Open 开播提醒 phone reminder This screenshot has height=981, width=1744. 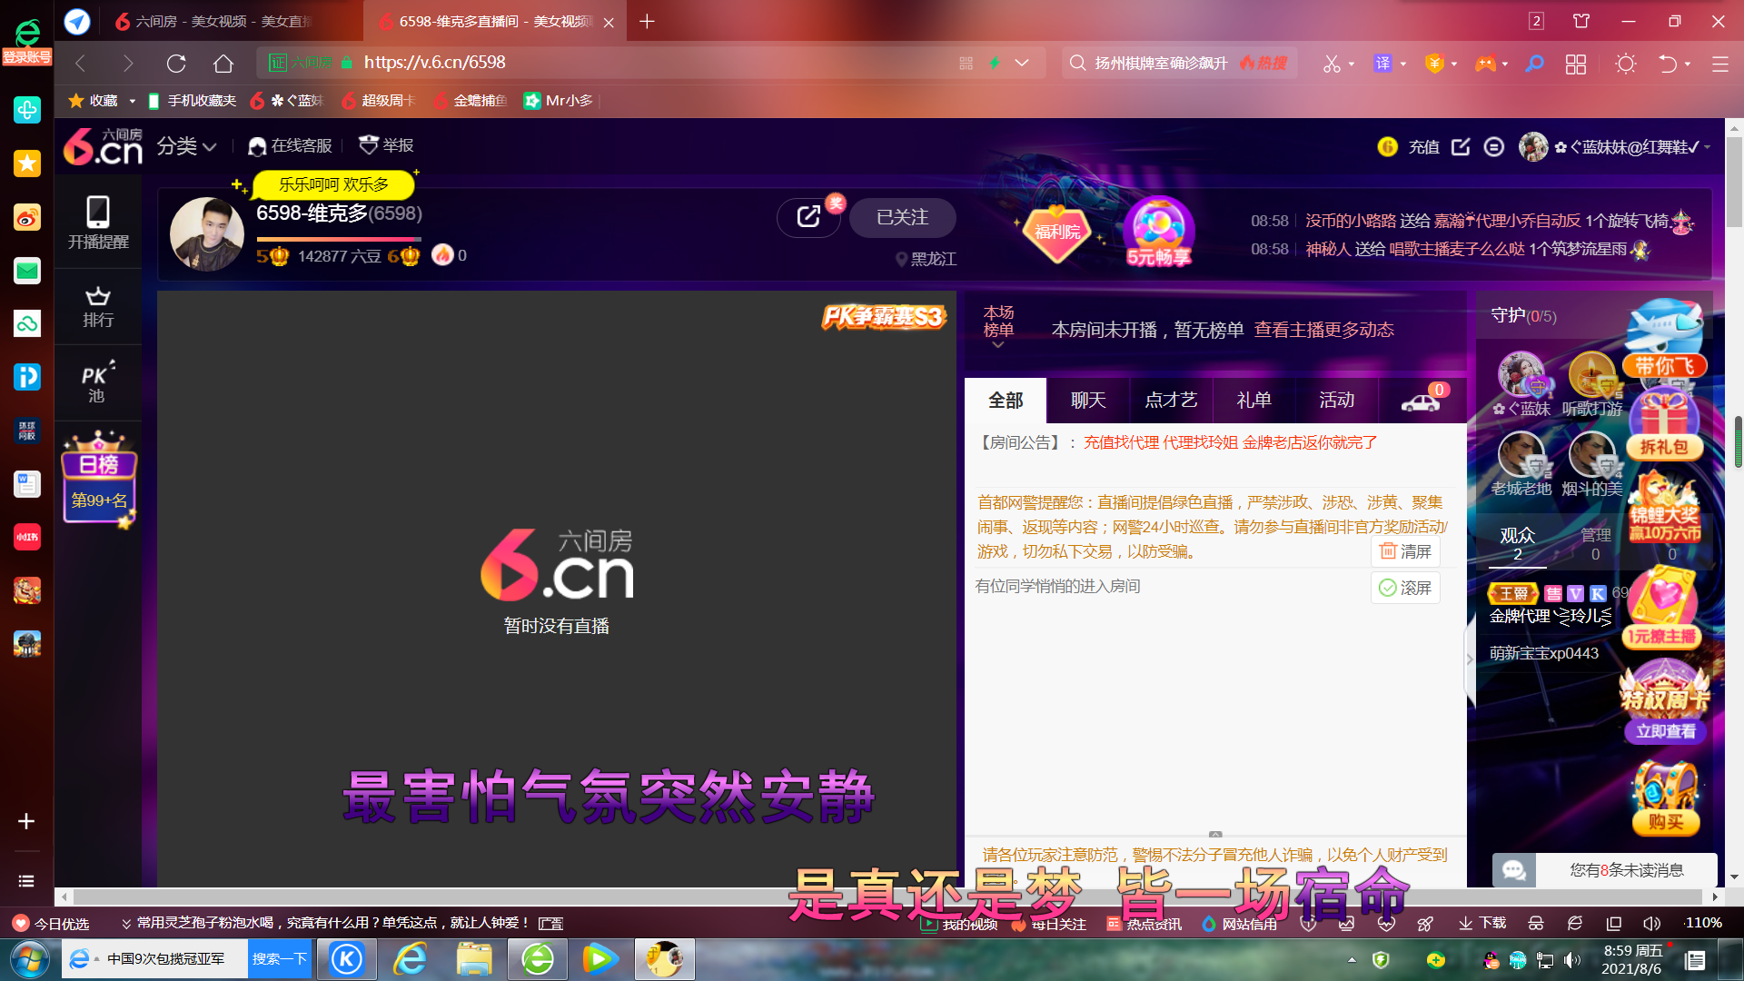(98, 223)
